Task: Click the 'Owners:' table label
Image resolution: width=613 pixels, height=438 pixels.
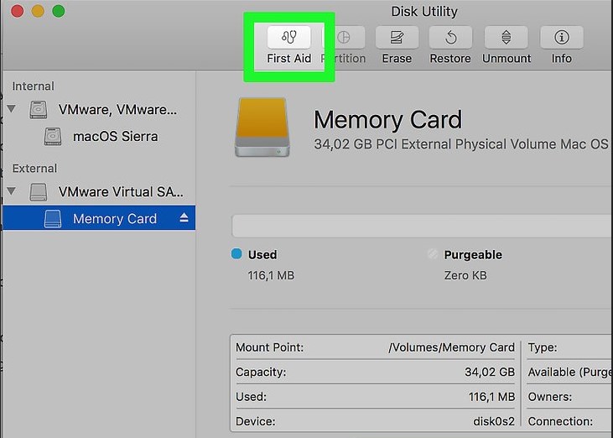Action: (549, 397)
